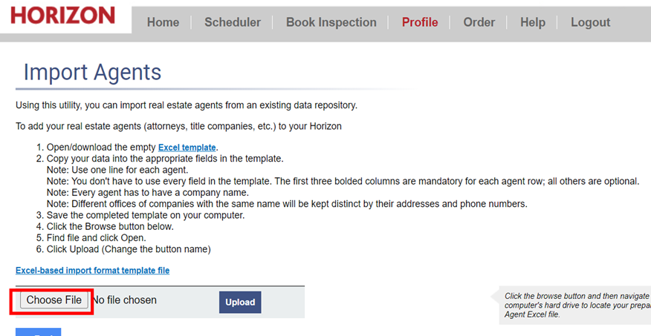Screen dimensions: 651x336
Task: Click the Choose File button
Action: (x=54, y=300)
